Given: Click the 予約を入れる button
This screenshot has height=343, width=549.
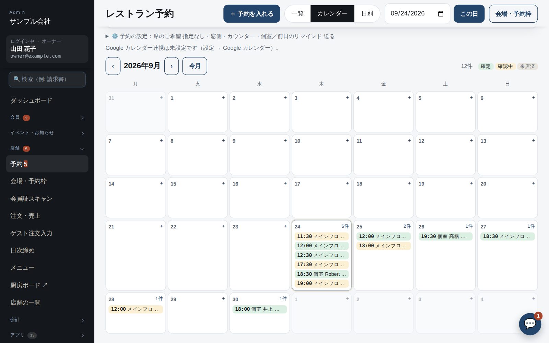Looking at the screenshot, I should pos(252,14).
